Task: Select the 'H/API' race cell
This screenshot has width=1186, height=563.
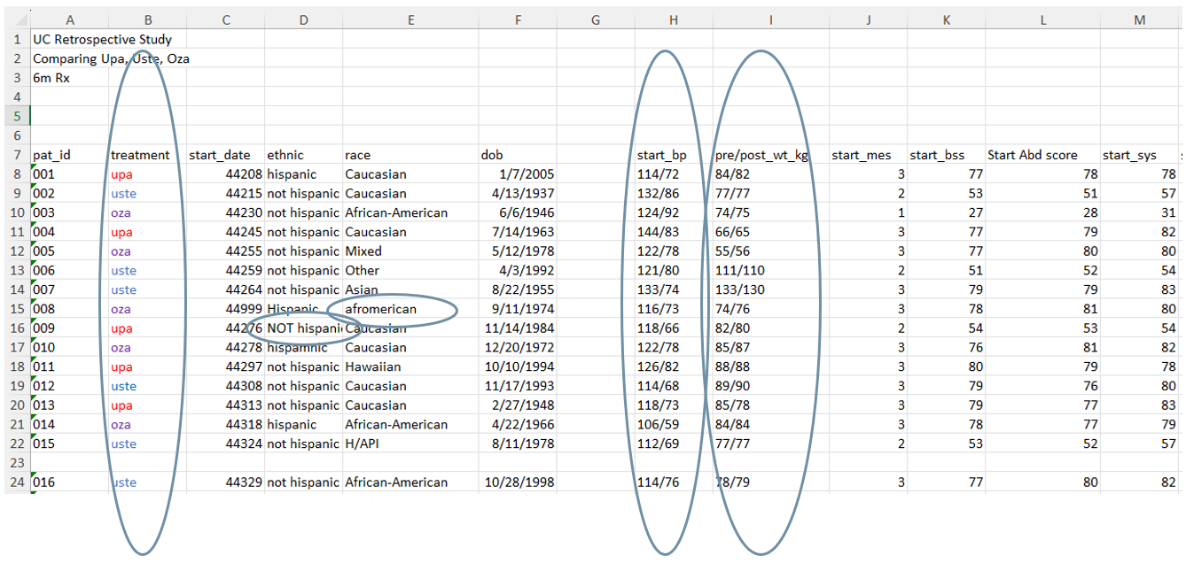Action: (362, 443)
